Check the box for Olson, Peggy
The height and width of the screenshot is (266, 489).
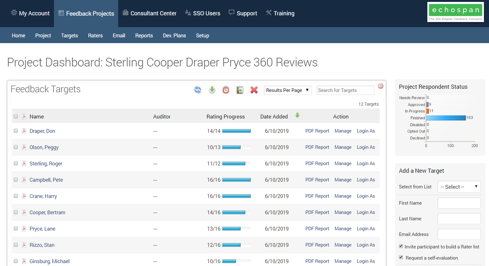coord(16,147)
